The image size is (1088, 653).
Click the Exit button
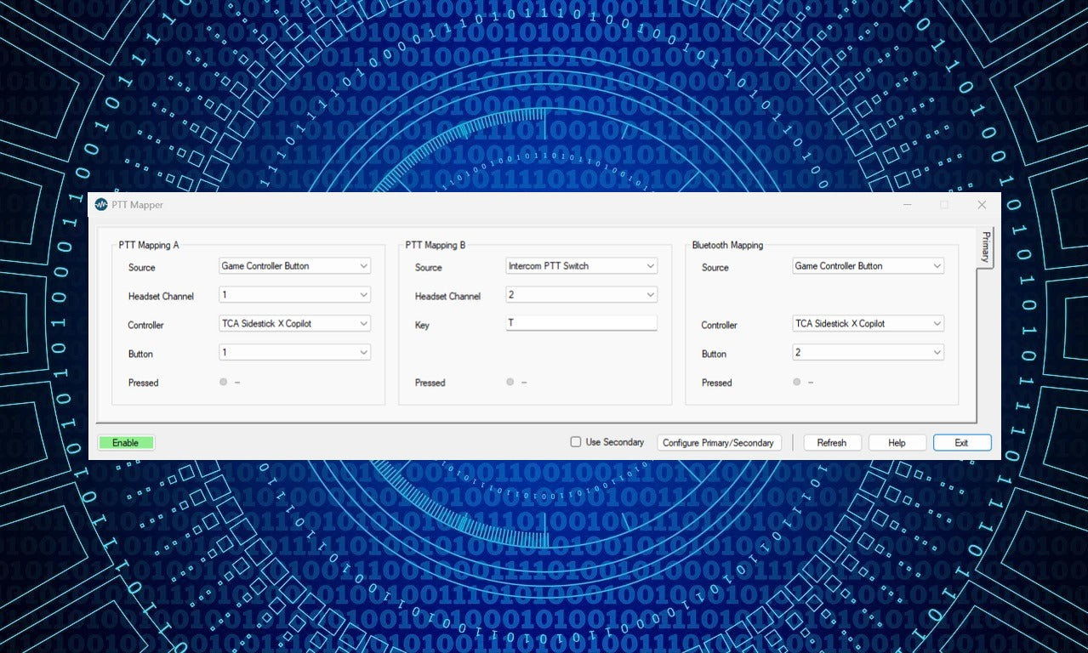pyautogui.click(x=962, y=443)
